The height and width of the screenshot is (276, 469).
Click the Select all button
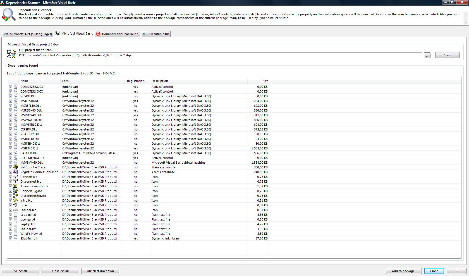coord(20,271)
